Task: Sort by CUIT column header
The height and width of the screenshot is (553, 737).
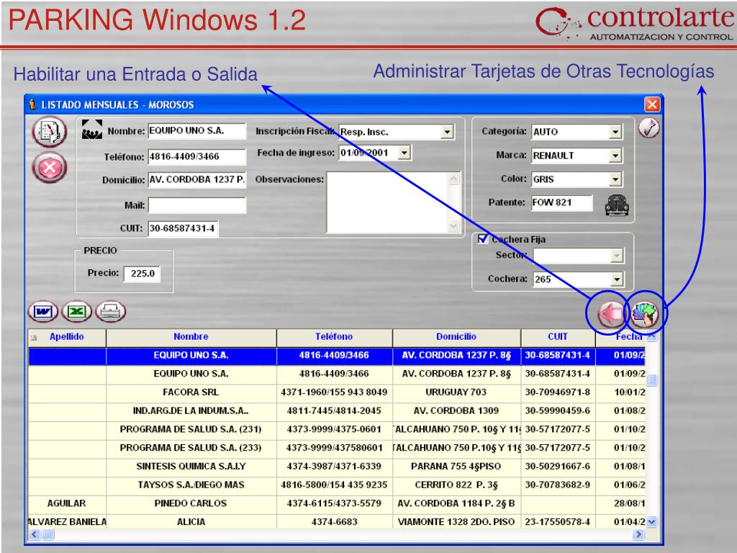Action: point(558,337)
